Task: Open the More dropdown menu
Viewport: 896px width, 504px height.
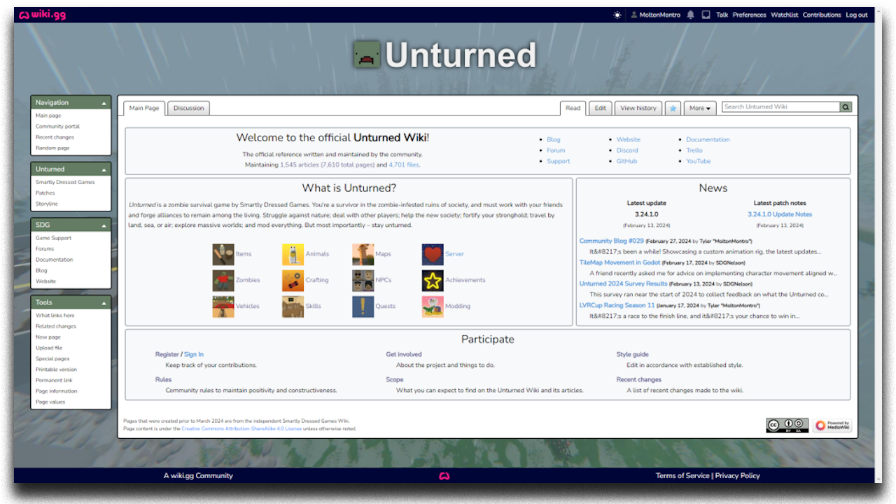Action: (x=700, y=108)
